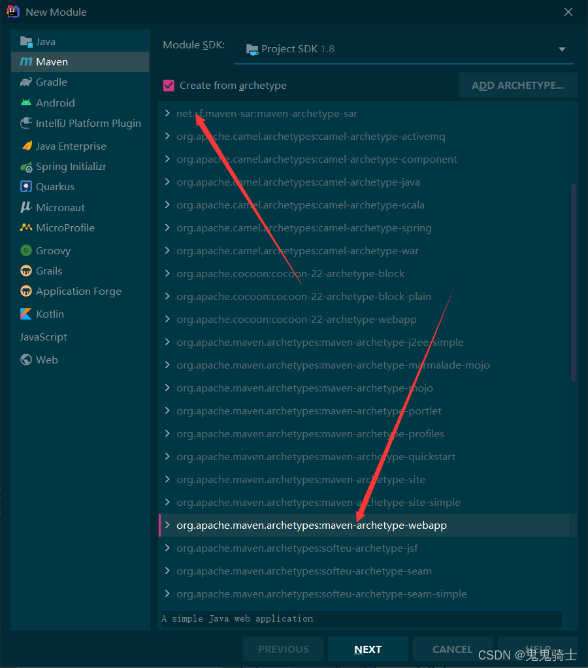Select maven-archetype-site-simple row
588x668 pixels.
point(364,502)
